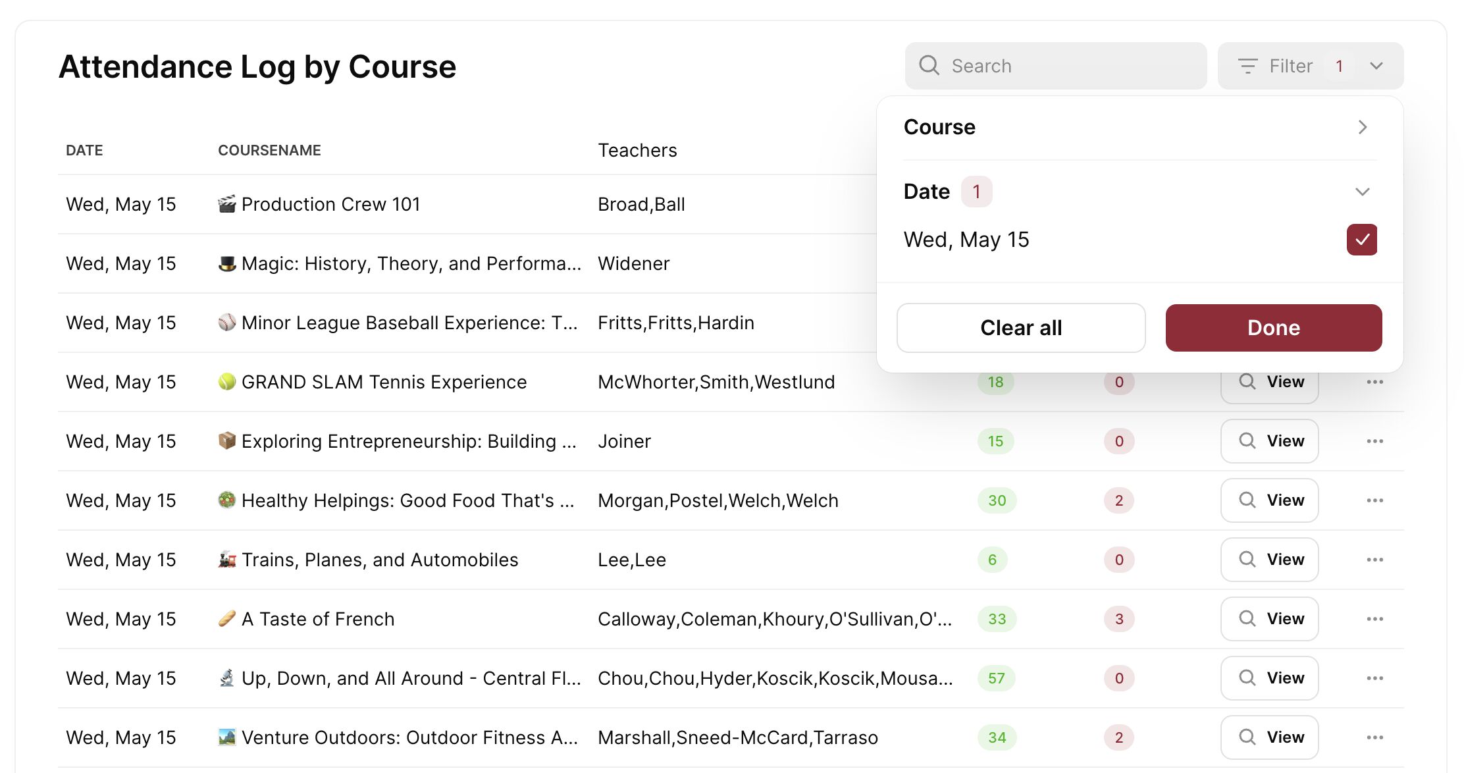Viewport: 1464px width, 773px height.
Task: Collapse the Date filter section chevron
Action: click(x=1362, y=192)
